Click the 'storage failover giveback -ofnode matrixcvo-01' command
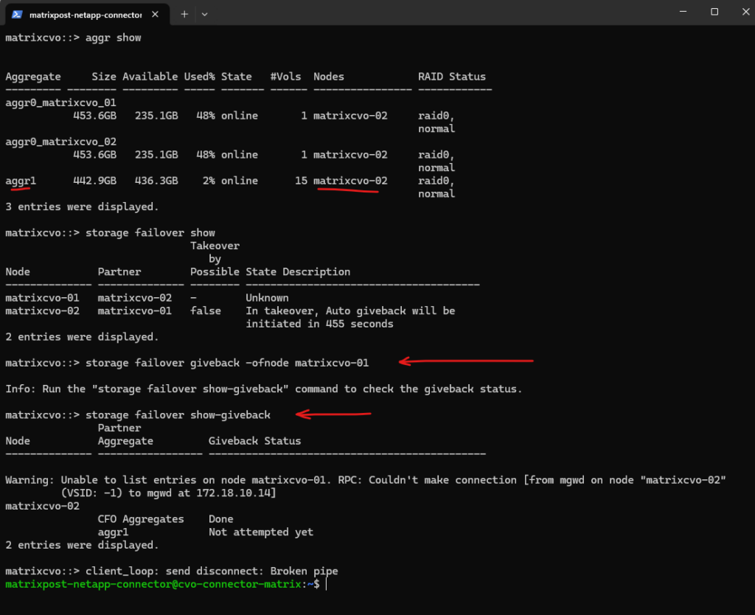Viewport: 755px width, 615px height. 227,363
